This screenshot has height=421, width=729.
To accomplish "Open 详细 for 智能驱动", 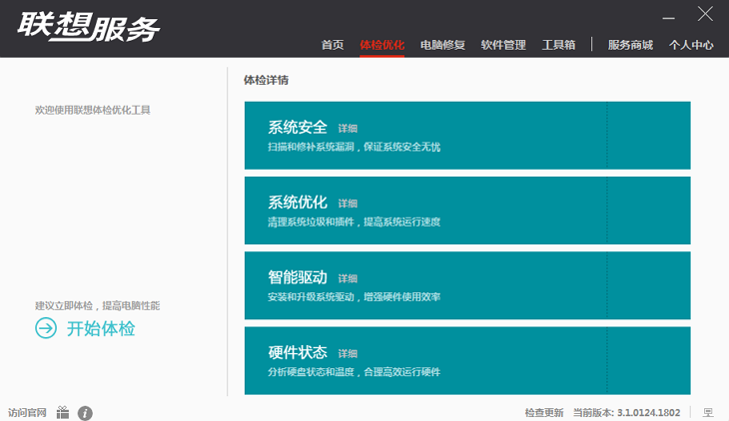I will [x=348, y=278].
